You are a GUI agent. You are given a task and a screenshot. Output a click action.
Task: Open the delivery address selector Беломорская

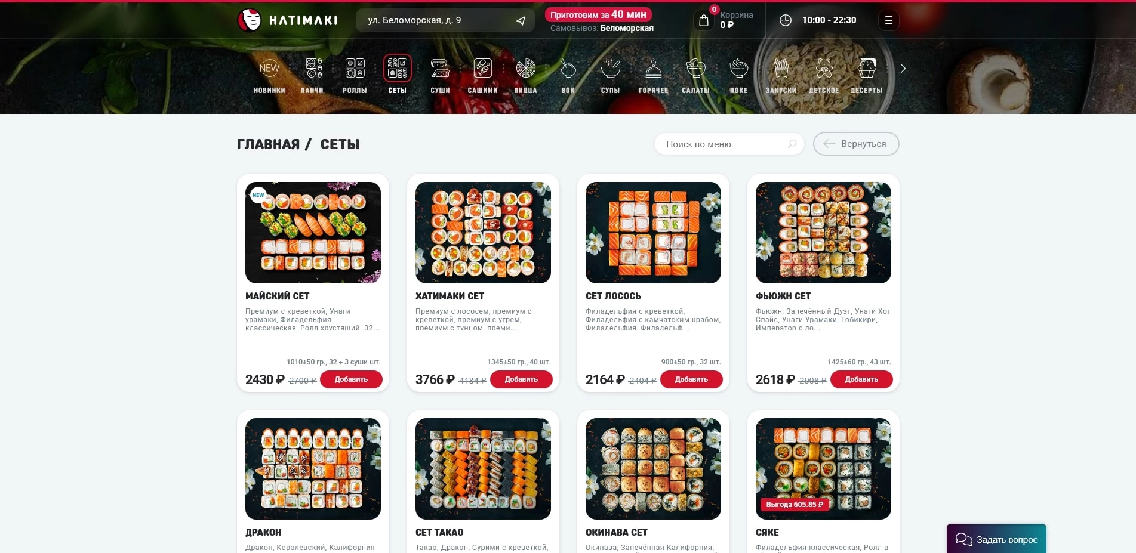pos(445,20)
